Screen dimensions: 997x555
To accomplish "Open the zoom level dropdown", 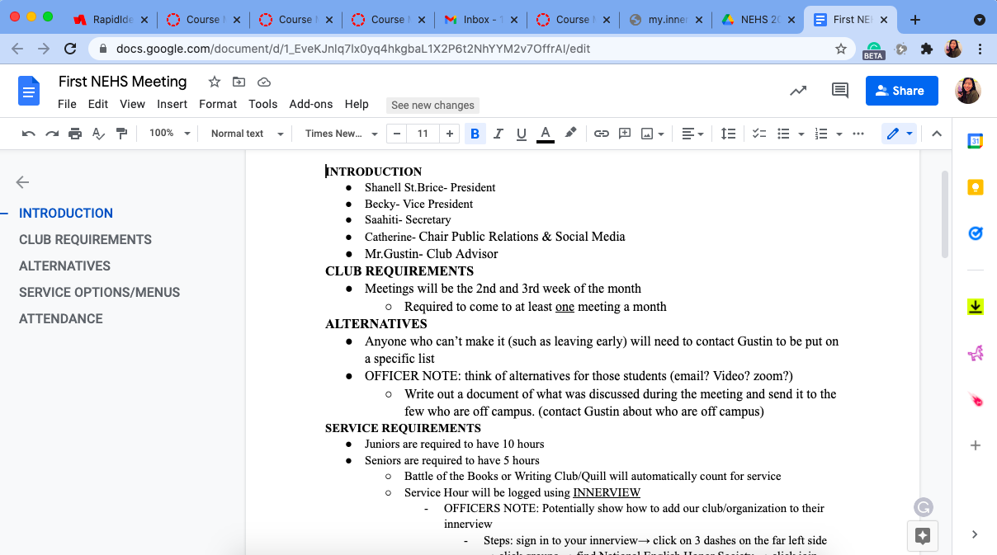I will tap(169, 134).
